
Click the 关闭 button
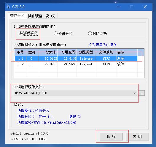[137, 137]
